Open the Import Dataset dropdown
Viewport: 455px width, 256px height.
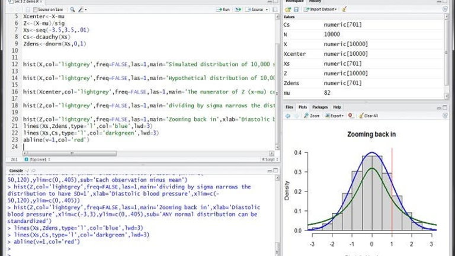(320, 9)
